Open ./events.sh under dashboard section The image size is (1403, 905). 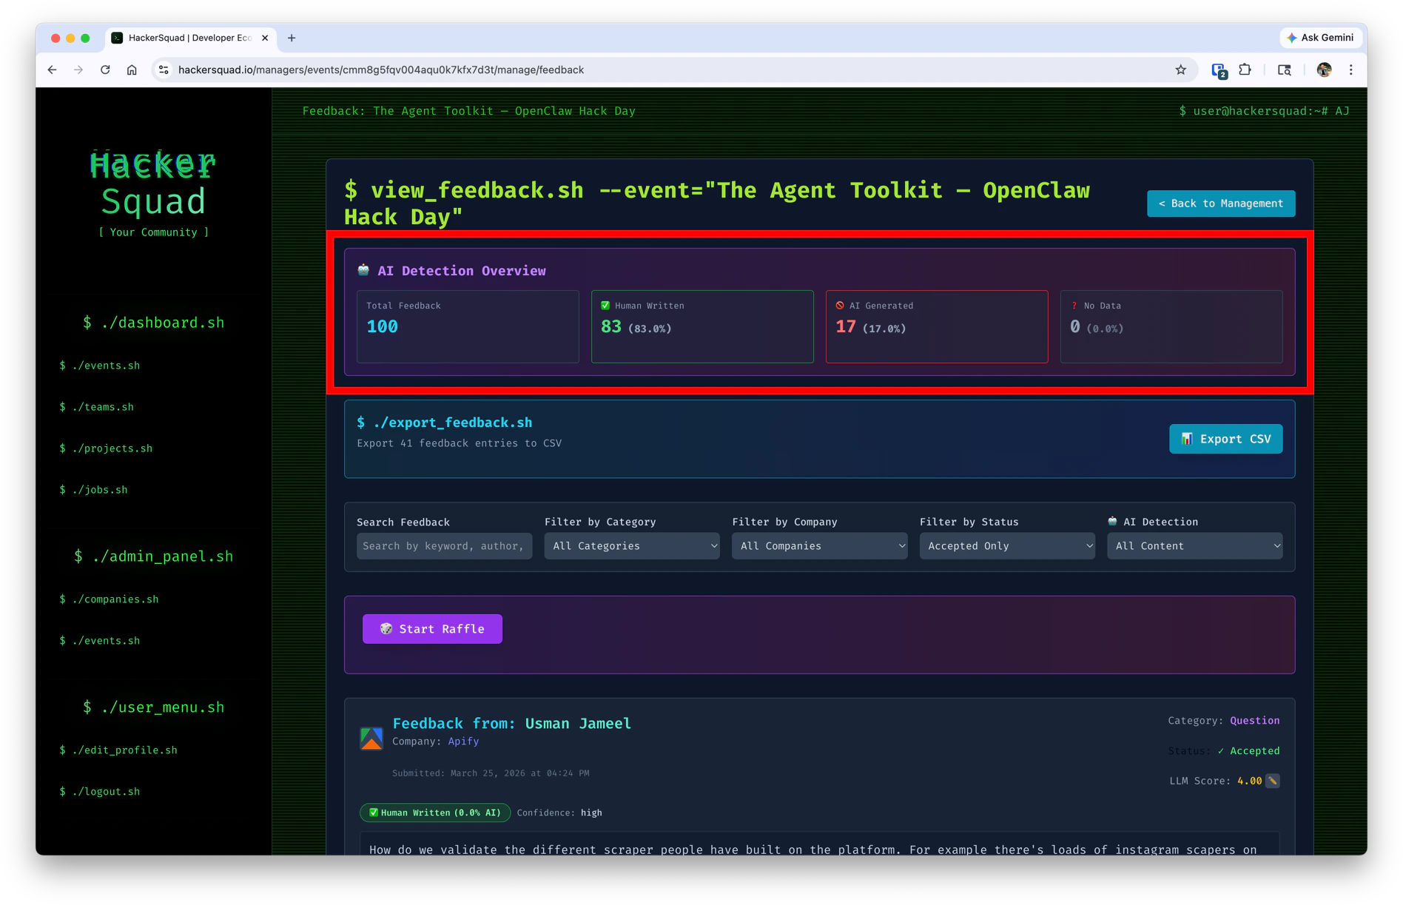coord(99,366)
